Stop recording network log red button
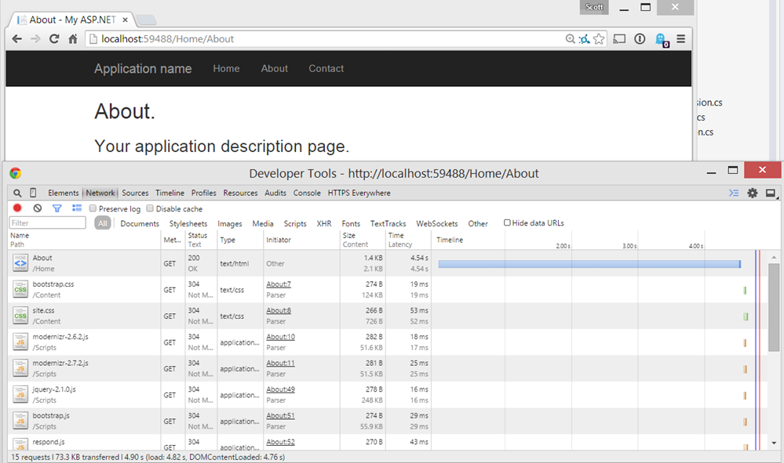Image resolution: width=784 pixels, height=463 pixels. pyautogui.click(x=17, y=208)
